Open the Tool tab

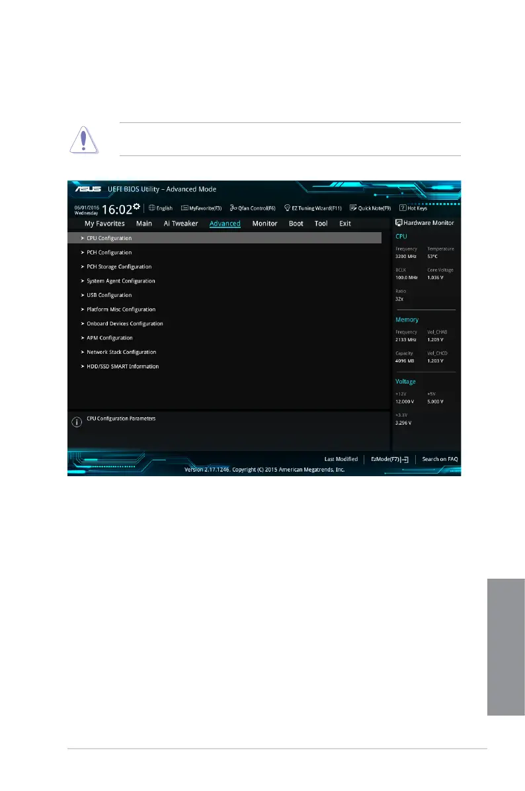point(321,224)
